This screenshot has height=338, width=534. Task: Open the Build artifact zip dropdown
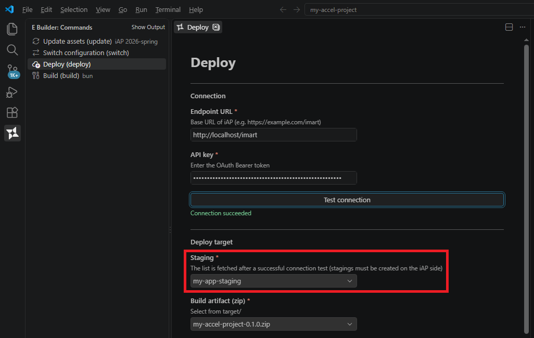click(273, 324)
